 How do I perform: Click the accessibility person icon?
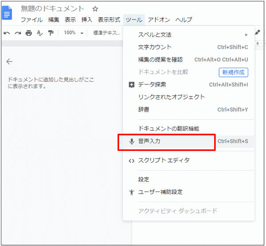[x=132, y=192]
